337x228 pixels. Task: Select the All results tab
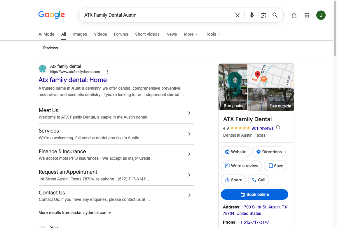coord(64,34)
